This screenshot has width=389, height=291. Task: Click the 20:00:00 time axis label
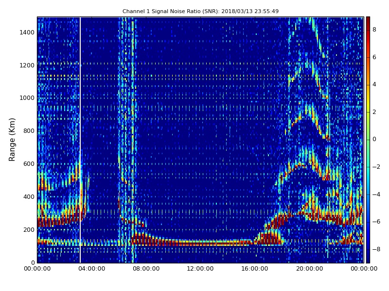tap(309, 269)
